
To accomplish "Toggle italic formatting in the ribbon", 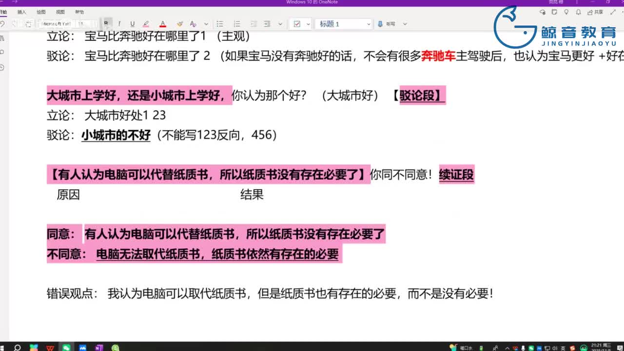I will point(119,23).
